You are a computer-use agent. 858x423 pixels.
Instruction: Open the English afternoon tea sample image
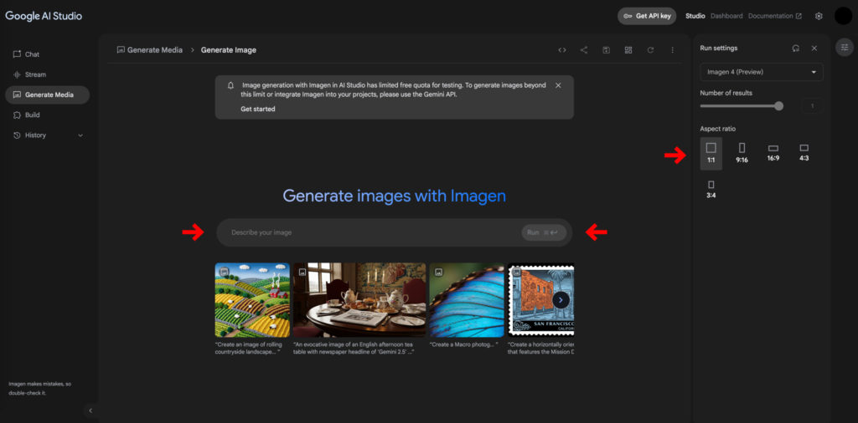[359, 300]
